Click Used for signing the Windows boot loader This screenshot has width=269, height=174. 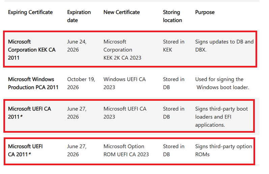222,83
